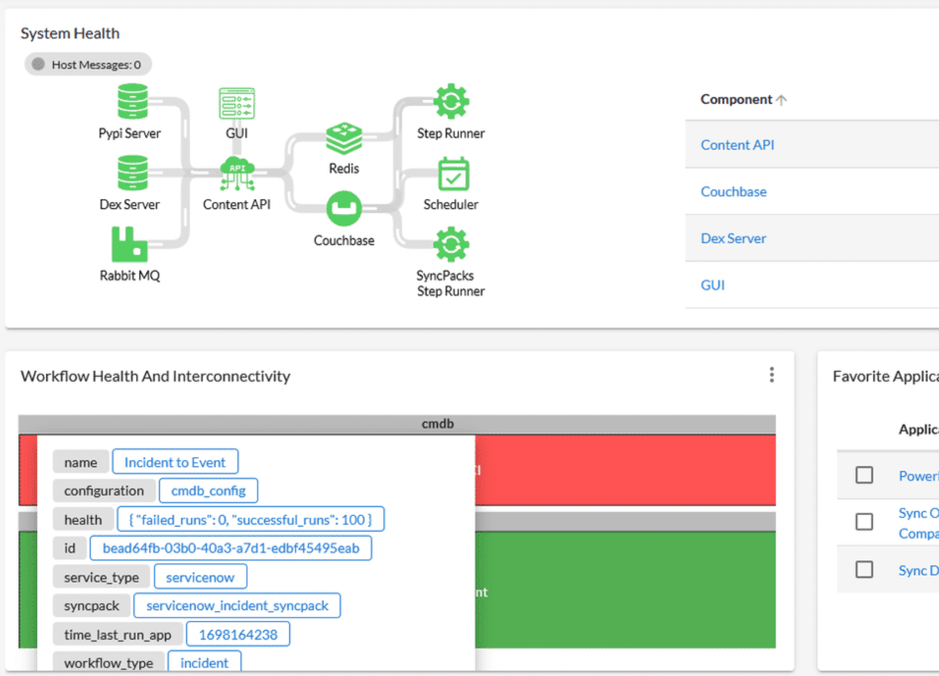Select the GUI component icon in diagram
This screenshot has height=676, width=939.
point(236,103)
